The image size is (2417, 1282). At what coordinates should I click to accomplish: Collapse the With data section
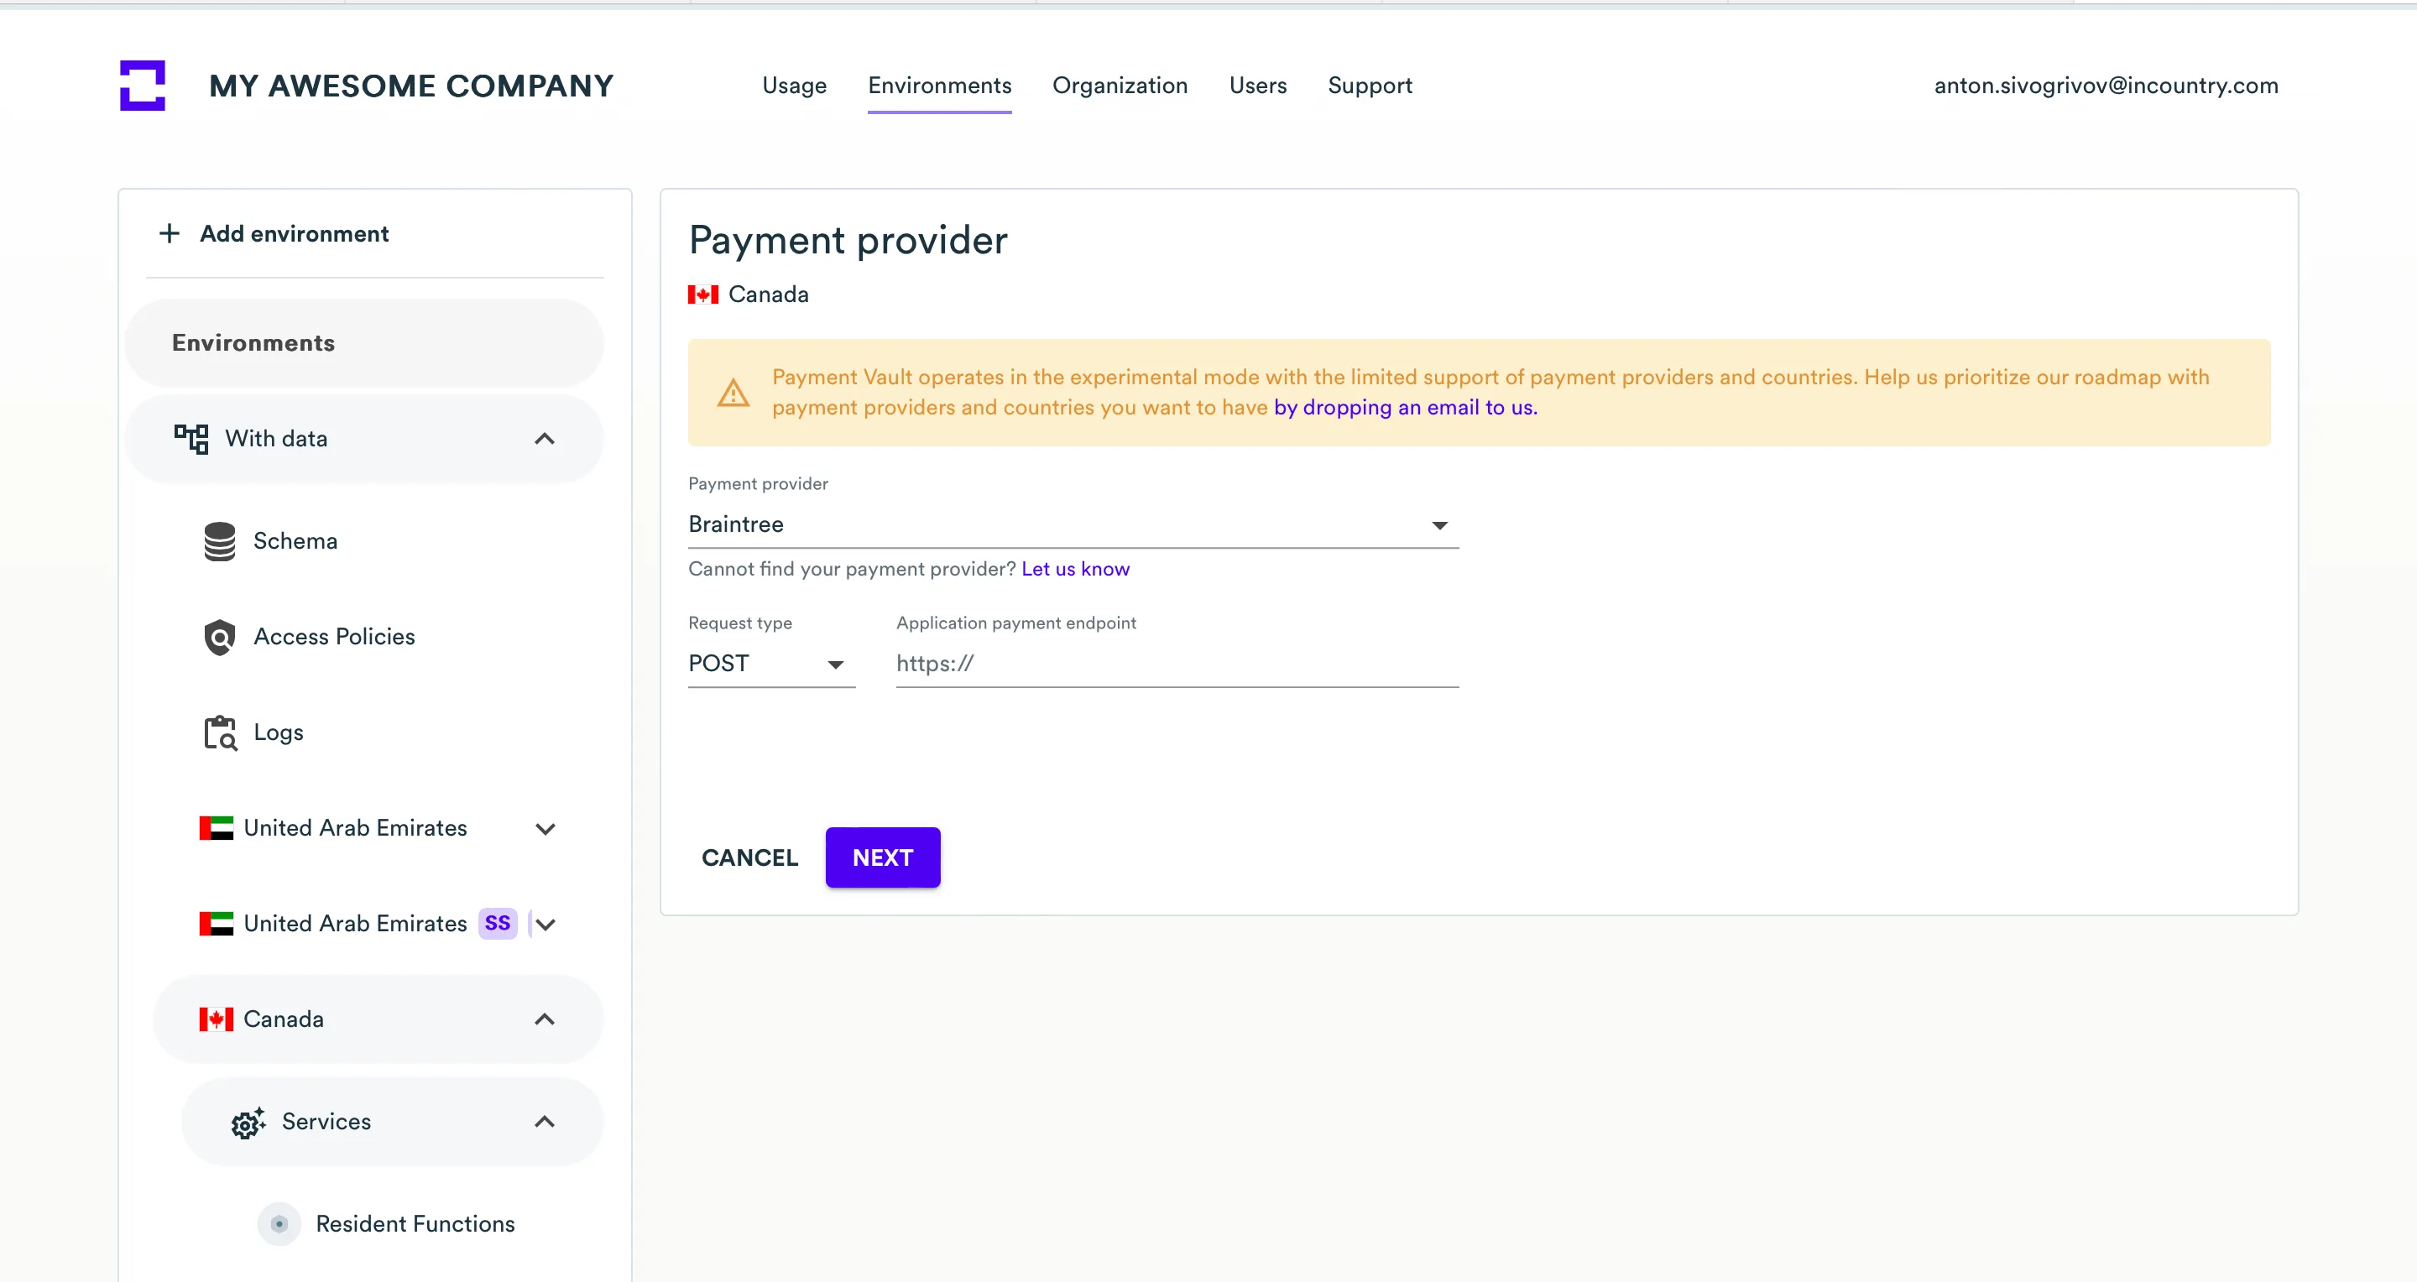click(544, 439)
